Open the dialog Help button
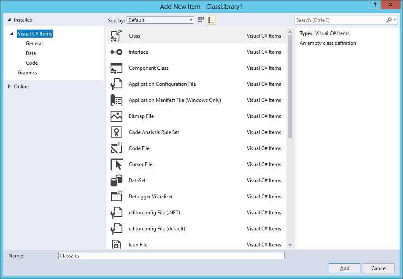 [x=375, y=5]
